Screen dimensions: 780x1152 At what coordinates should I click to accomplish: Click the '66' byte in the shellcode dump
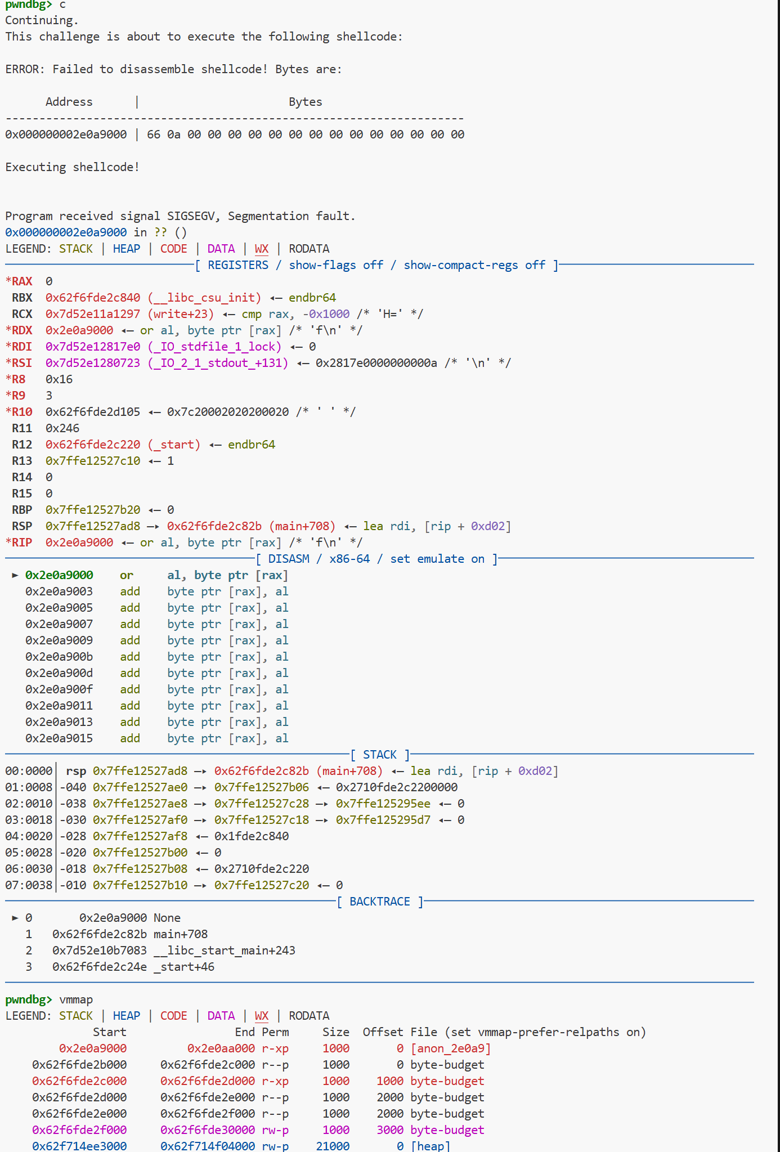pos(154,135)
